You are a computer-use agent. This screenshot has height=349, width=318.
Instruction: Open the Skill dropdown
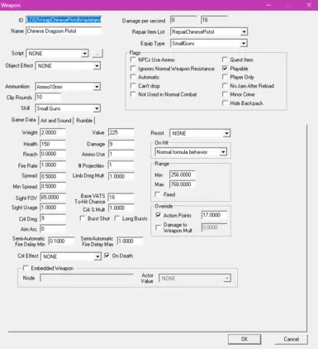(97, 108)
